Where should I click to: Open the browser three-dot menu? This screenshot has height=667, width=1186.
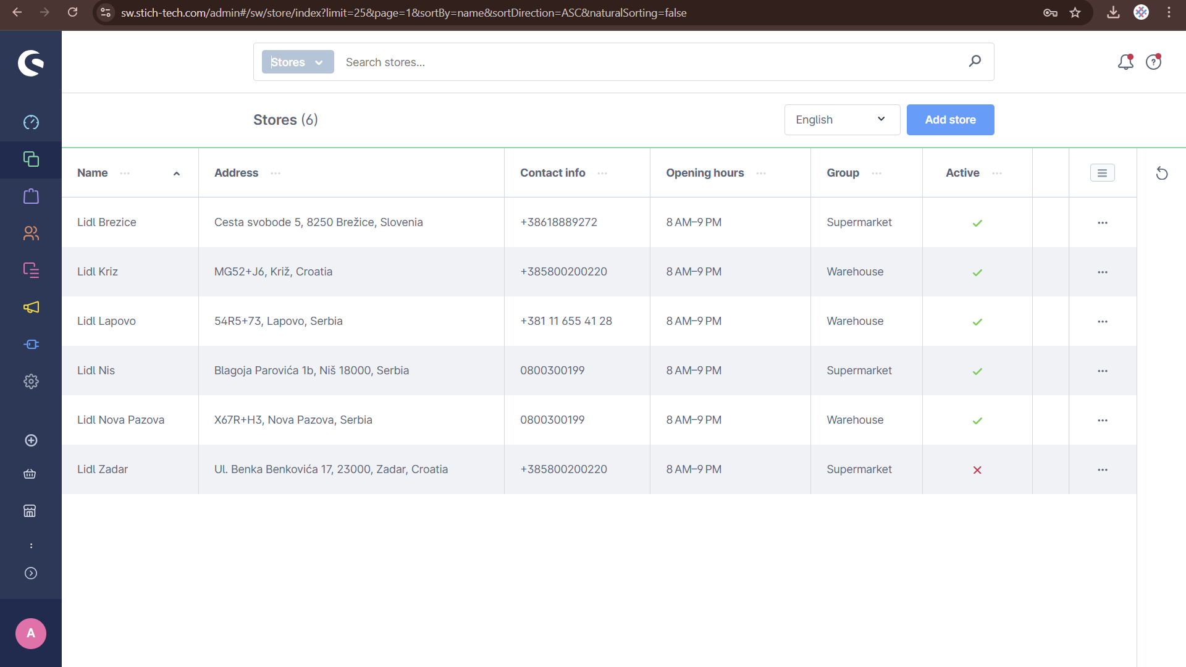(x=1169, y=12)
